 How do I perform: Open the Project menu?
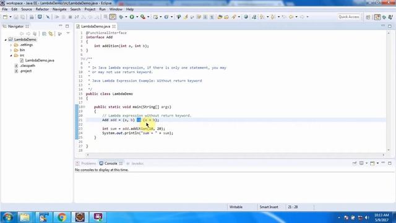(90, 9)
